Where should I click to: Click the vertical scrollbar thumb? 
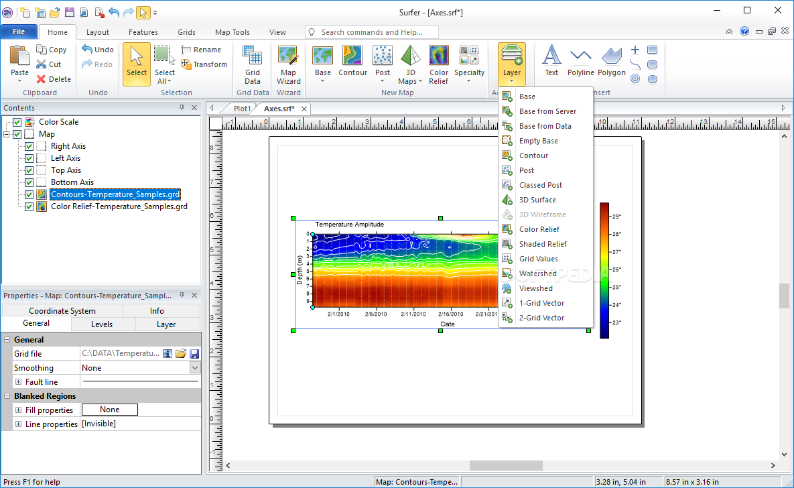pos(784,296)
